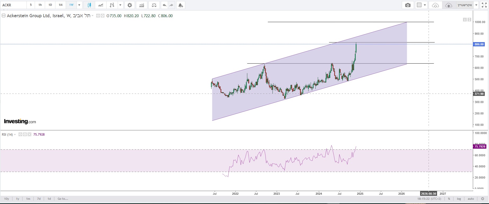489x204 pixels.
Task: Toggle percentage scale with % button
Action: [x=449, y=199]
